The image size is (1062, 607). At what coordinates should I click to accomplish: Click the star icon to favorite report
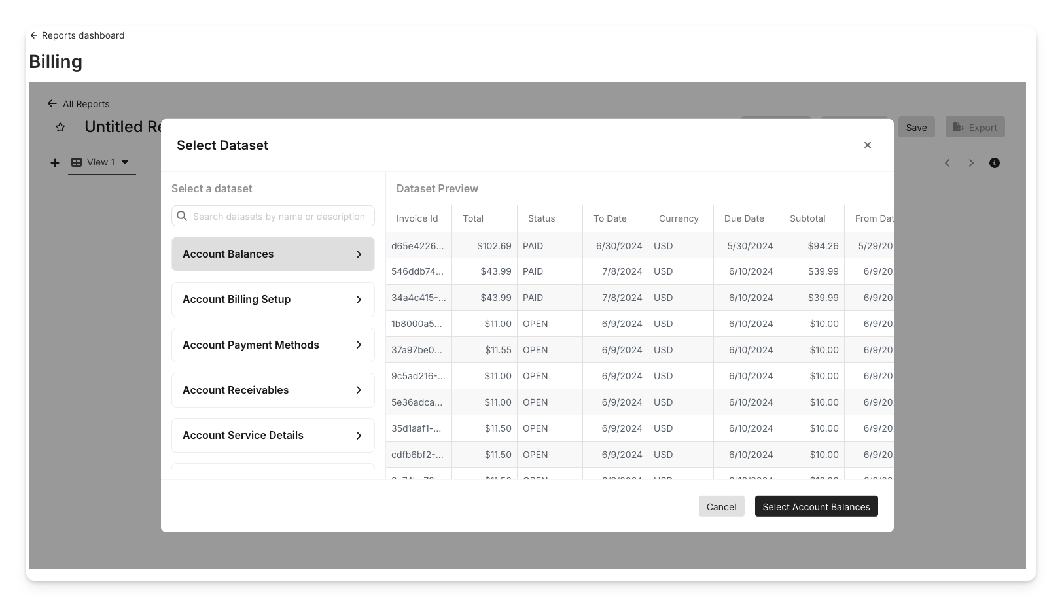60,128
